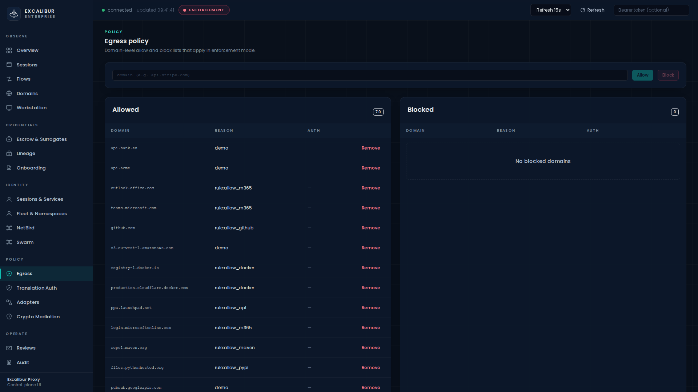Click the Crypto Mediation shield icon
Viewport: 698px width, 392px height.
pyautogui.click(x=9, y=317)
